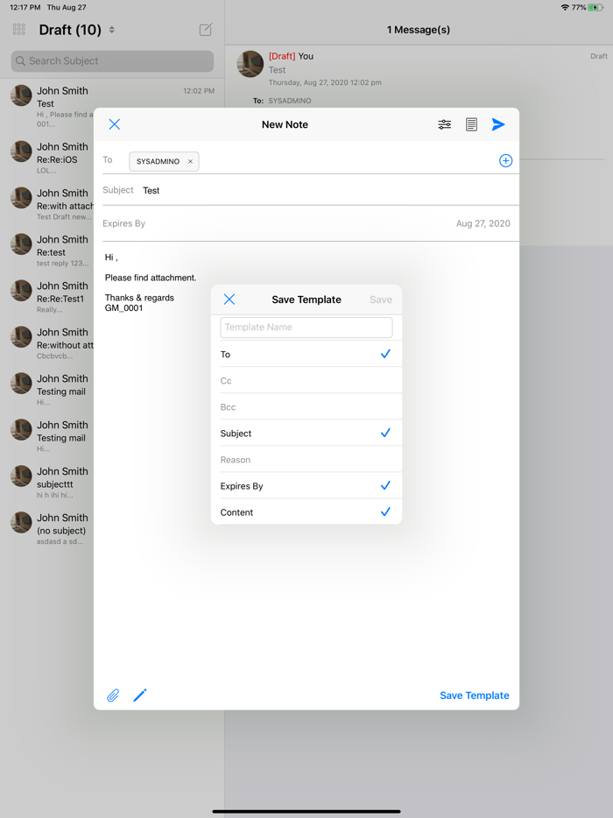Screen dimensions: 613x818
Task: Open the templates list document icon
Action: 471,124
